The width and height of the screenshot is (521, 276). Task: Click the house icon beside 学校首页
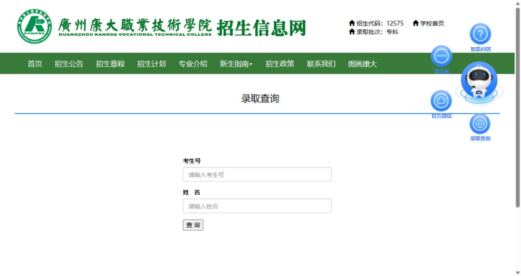coord(415,23)
